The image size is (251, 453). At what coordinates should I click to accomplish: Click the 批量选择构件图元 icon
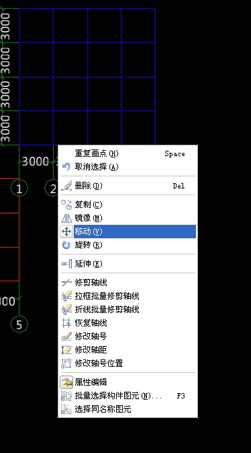click(66, 396)
